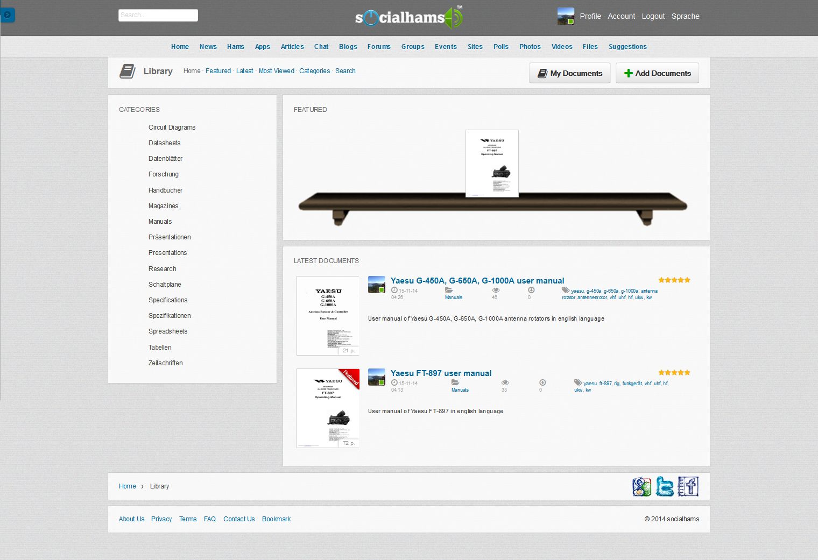Image resolution: width=818 pixels, height=560 pixels.
Task: Click the Add Documents button
Action: point(657,73)
